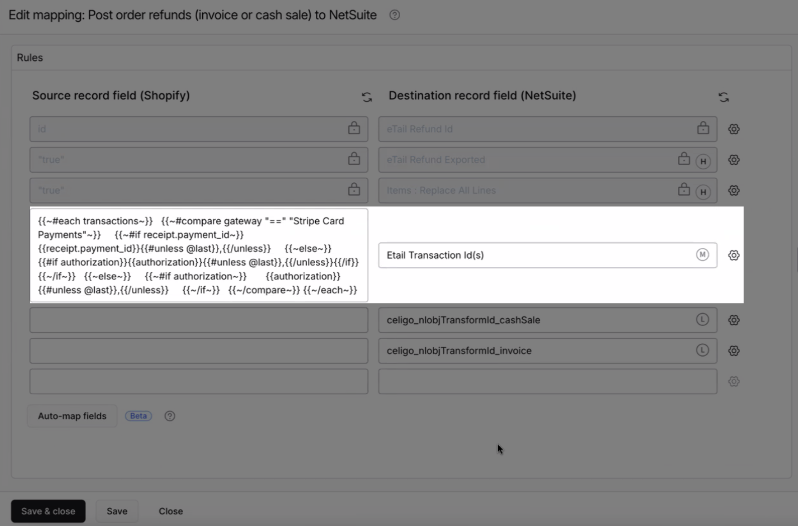Click Auto-map fields button
Image resolution: width=798 pixels, height=526 pixels.
tap(72, 416)
